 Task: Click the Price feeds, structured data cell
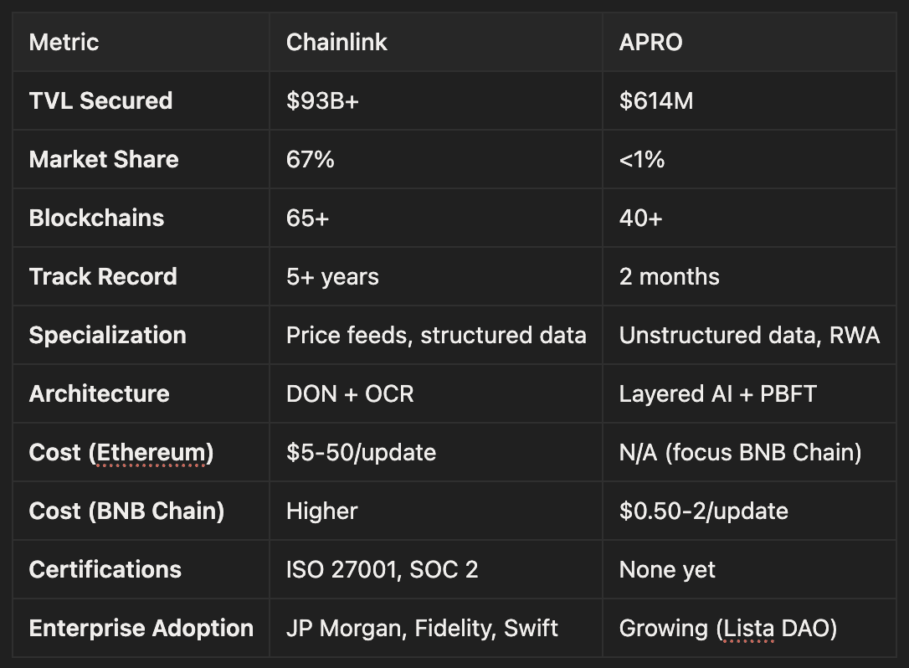pyautogui.click(x=436, y=335)
